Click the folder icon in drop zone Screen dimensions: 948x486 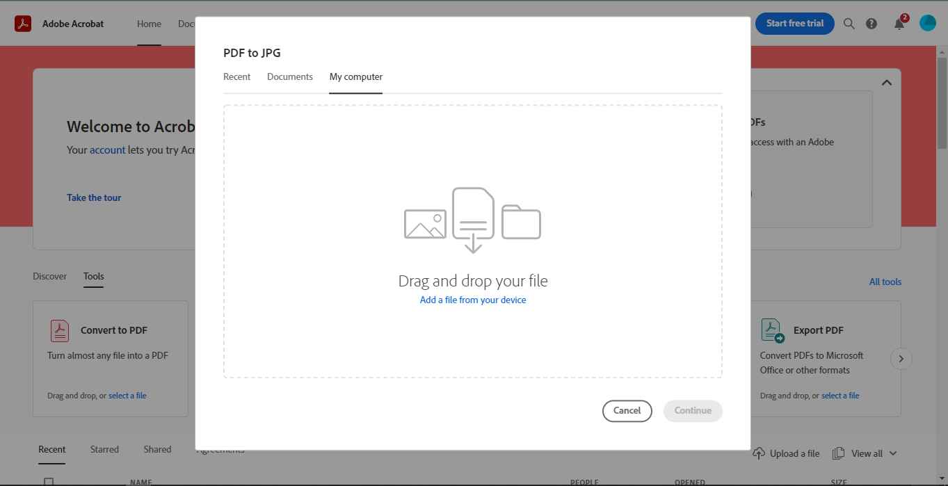521,222
